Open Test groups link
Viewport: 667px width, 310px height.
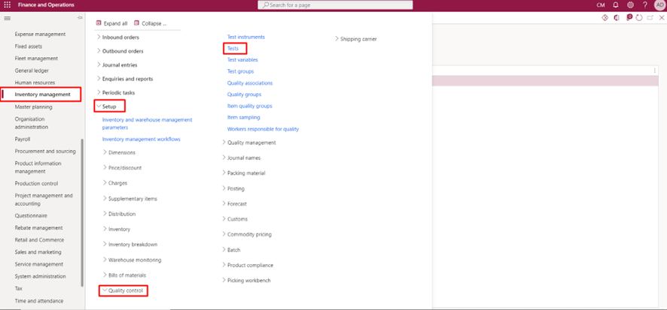pyautogui.click(x=240, y=71)
